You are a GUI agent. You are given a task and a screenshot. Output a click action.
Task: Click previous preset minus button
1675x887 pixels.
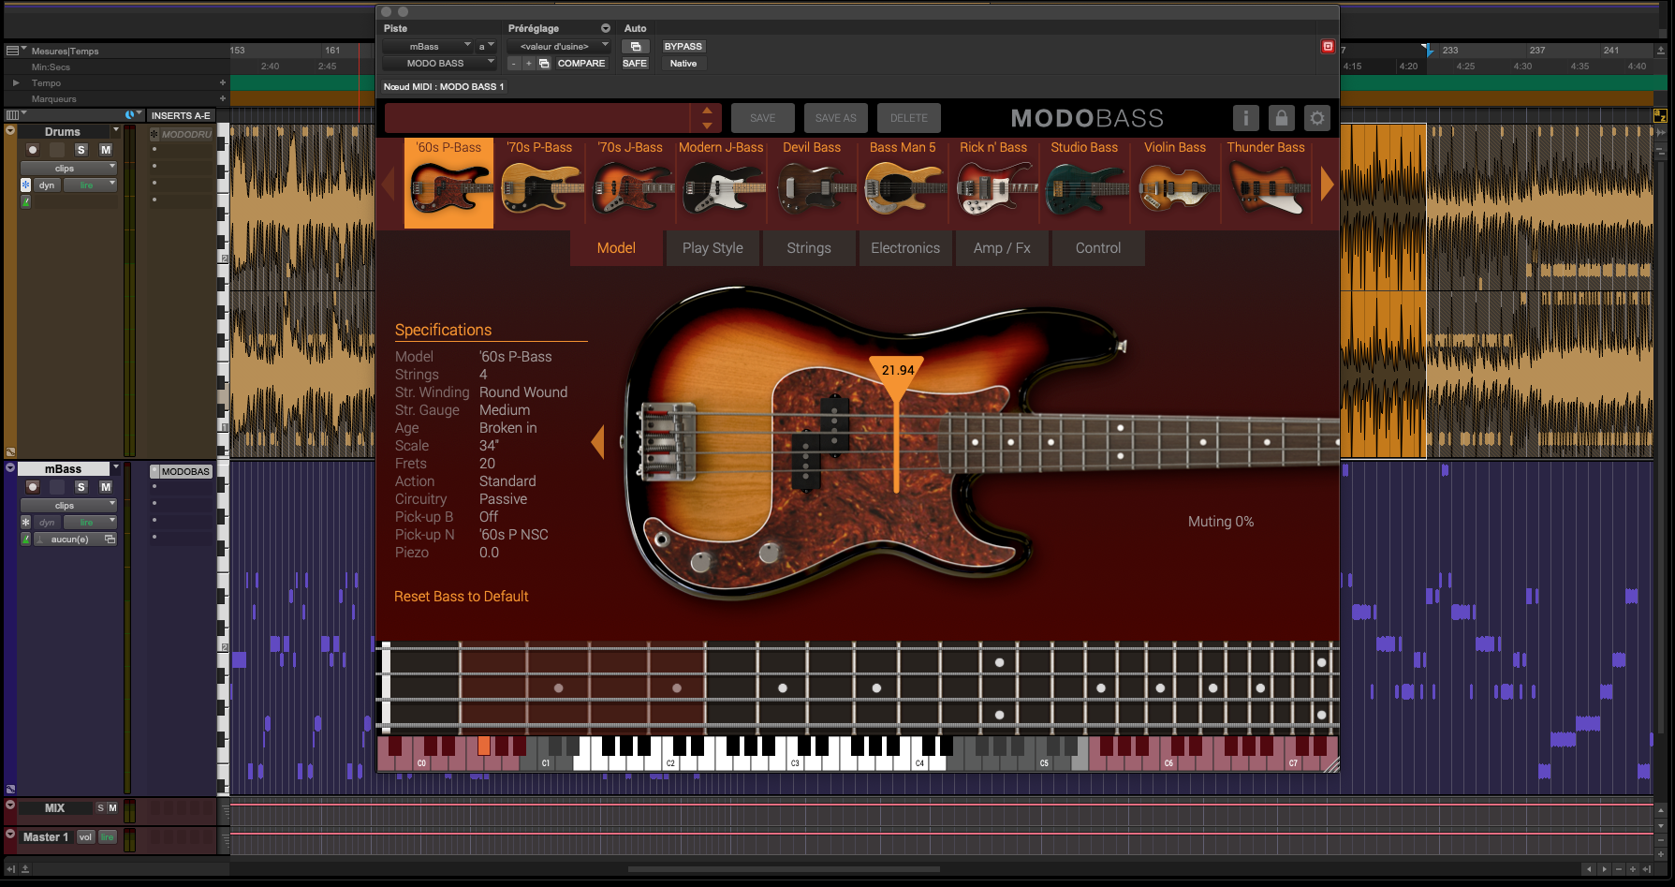click(x=513, y=64)
